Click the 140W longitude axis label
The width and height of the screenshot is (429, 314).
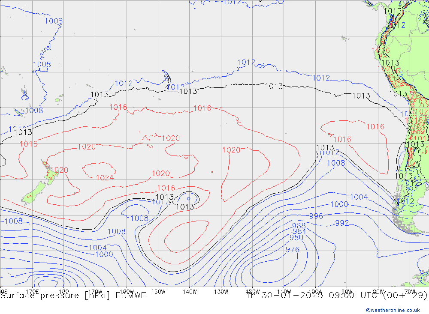(x=189, y=291)
